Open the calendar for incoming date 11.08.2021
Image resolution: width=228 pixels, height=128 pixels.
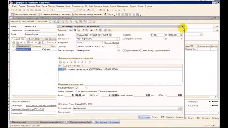181,35
